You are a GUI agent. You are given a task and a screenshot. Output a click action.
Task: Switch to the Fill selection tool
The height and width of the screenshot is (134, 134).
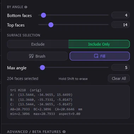100,56
